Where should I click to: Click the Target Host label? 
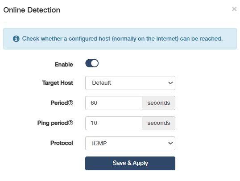58,83
